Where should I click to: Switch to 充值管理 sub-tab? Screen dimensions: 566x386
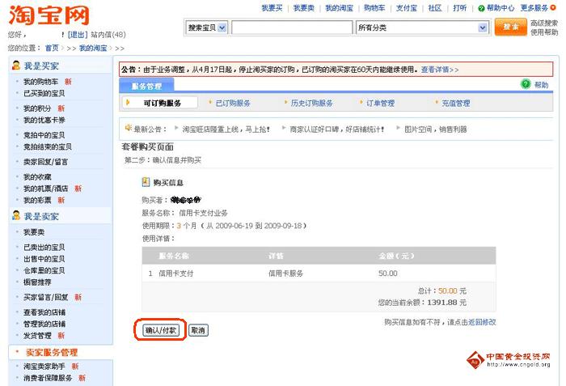(x=456, y=103)
